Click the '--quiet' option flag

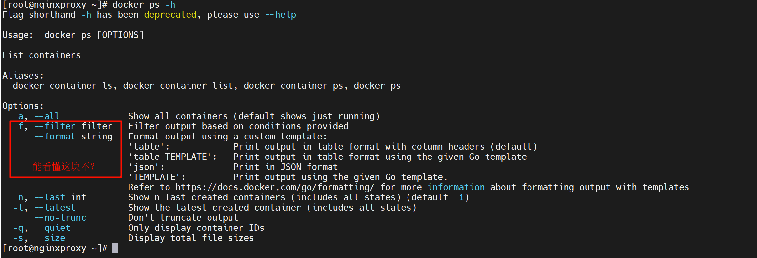point(52,228)
